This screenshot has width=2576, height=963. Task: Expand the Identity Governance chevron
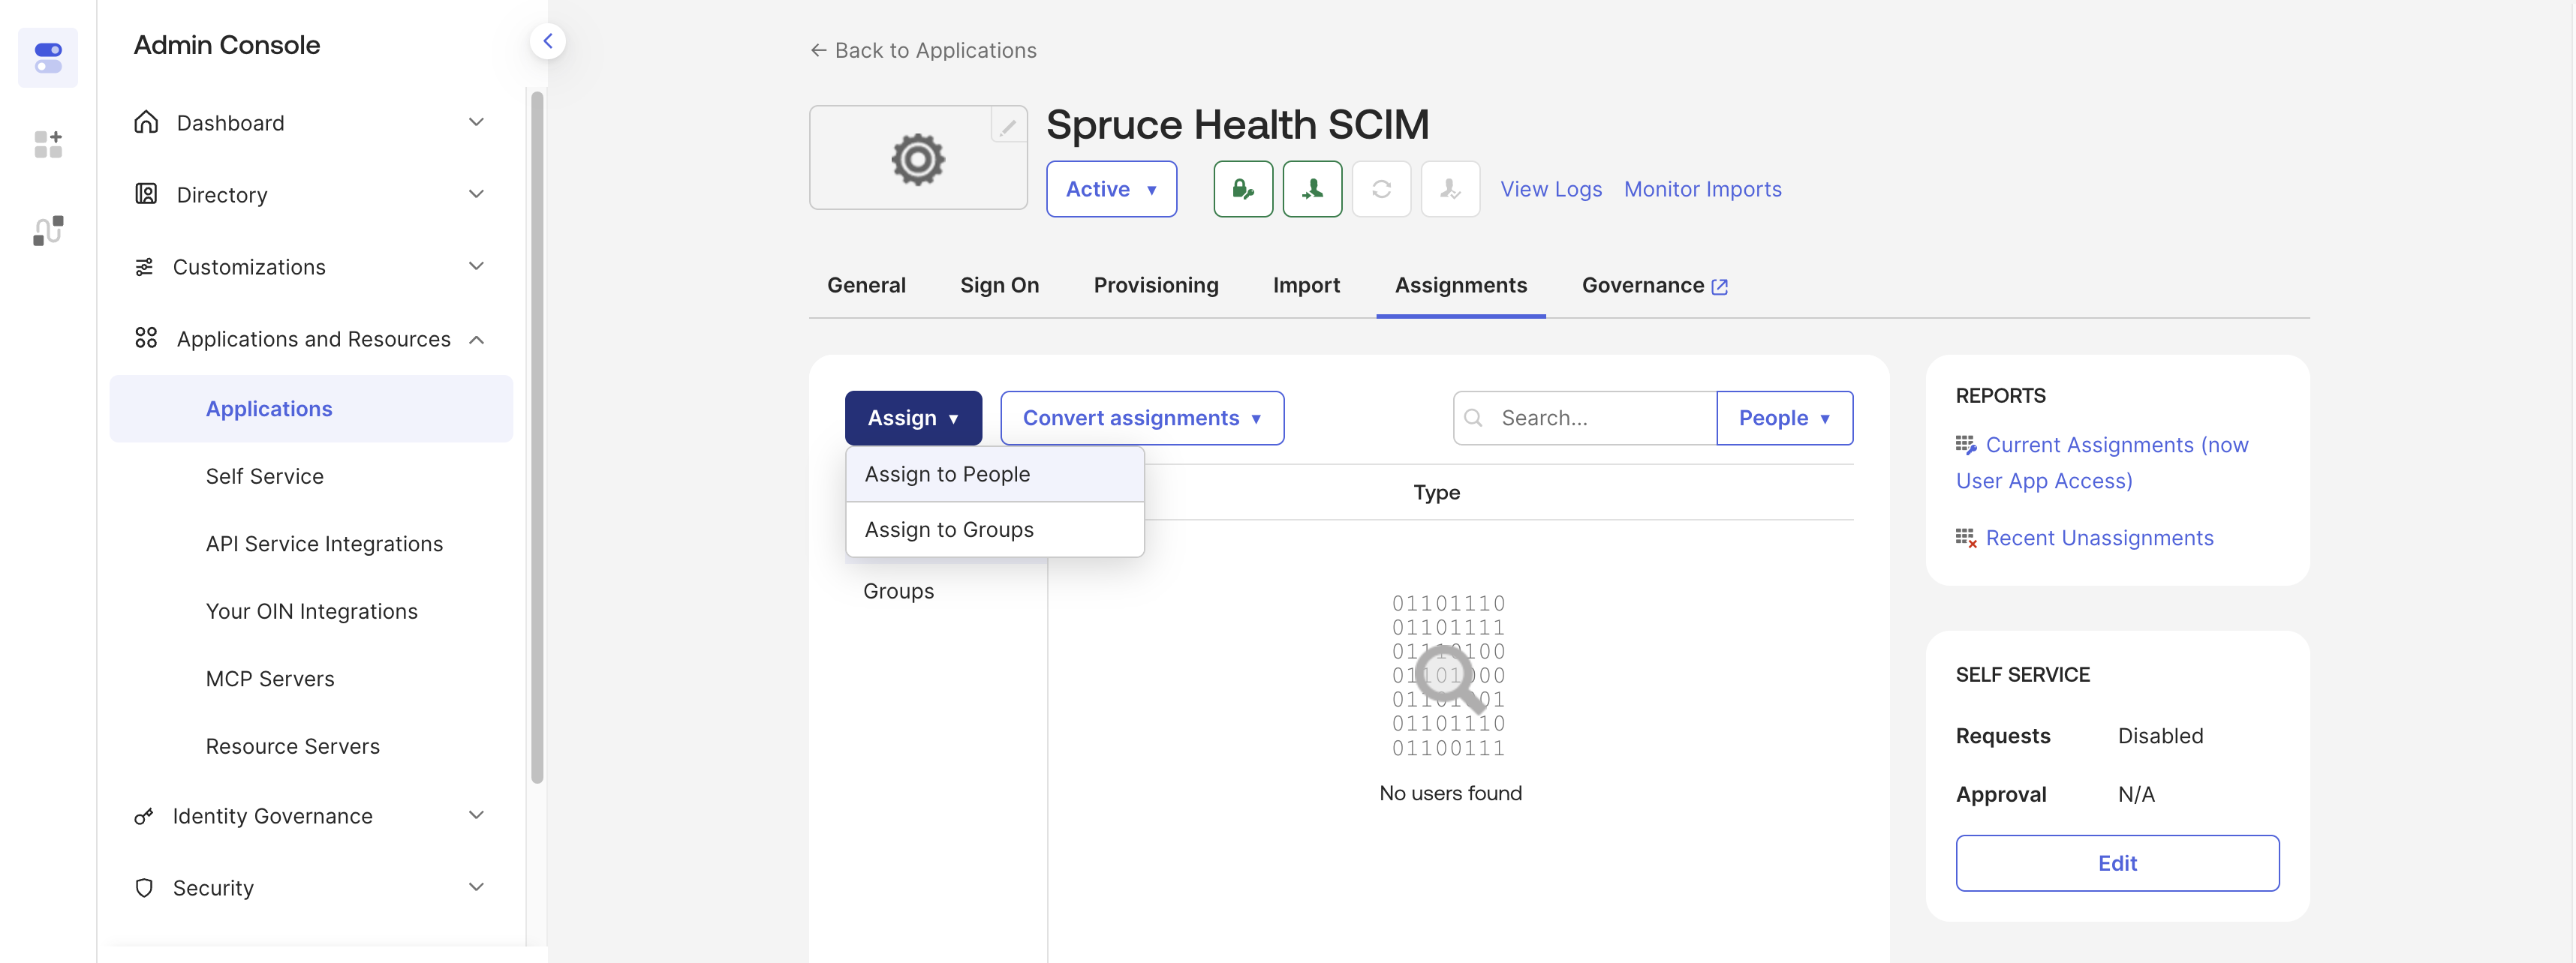(477, 815)
